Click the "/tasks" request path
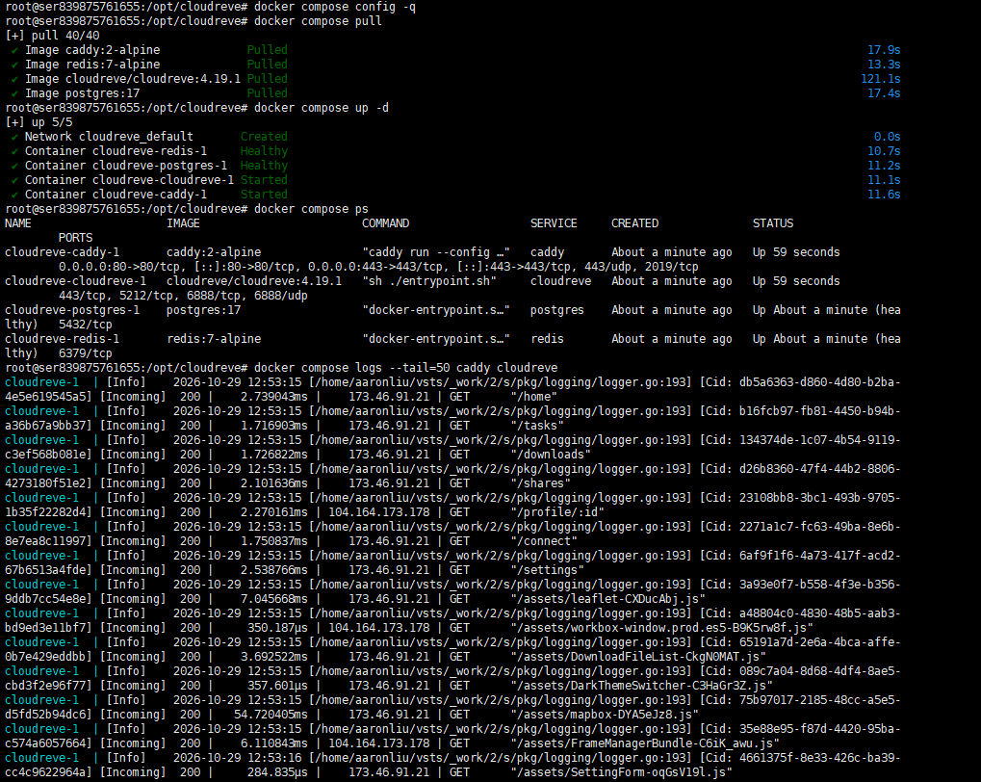This screenshot has width=981, height=782. pyautogui.click(x=537, y=425)
